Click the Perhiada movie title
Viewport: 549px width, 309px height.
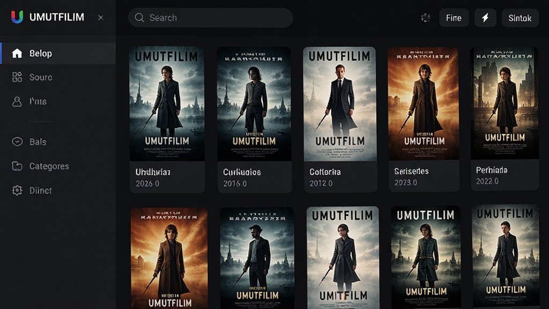(x=492, y=170)
